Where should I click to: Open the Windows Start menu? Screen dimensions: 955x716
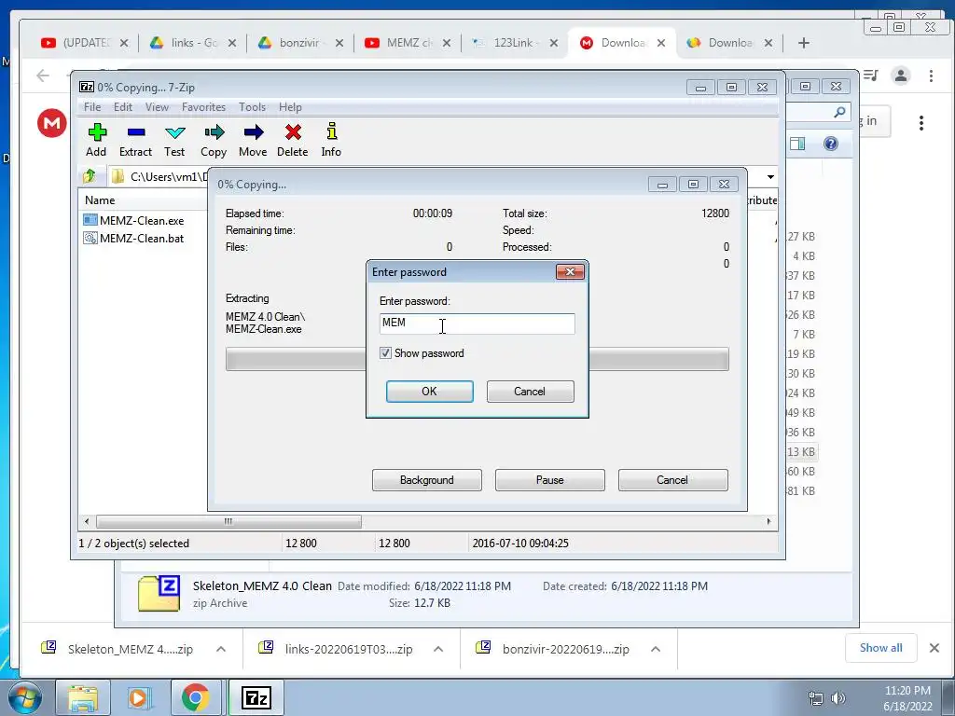click(24, 697)
